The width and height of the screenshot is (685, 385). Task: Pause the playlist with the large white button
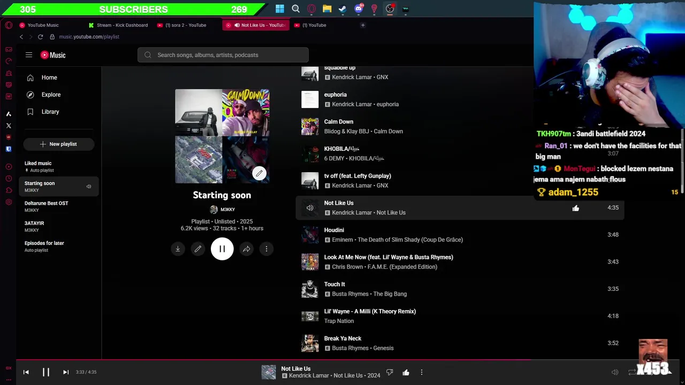[222, 249]
